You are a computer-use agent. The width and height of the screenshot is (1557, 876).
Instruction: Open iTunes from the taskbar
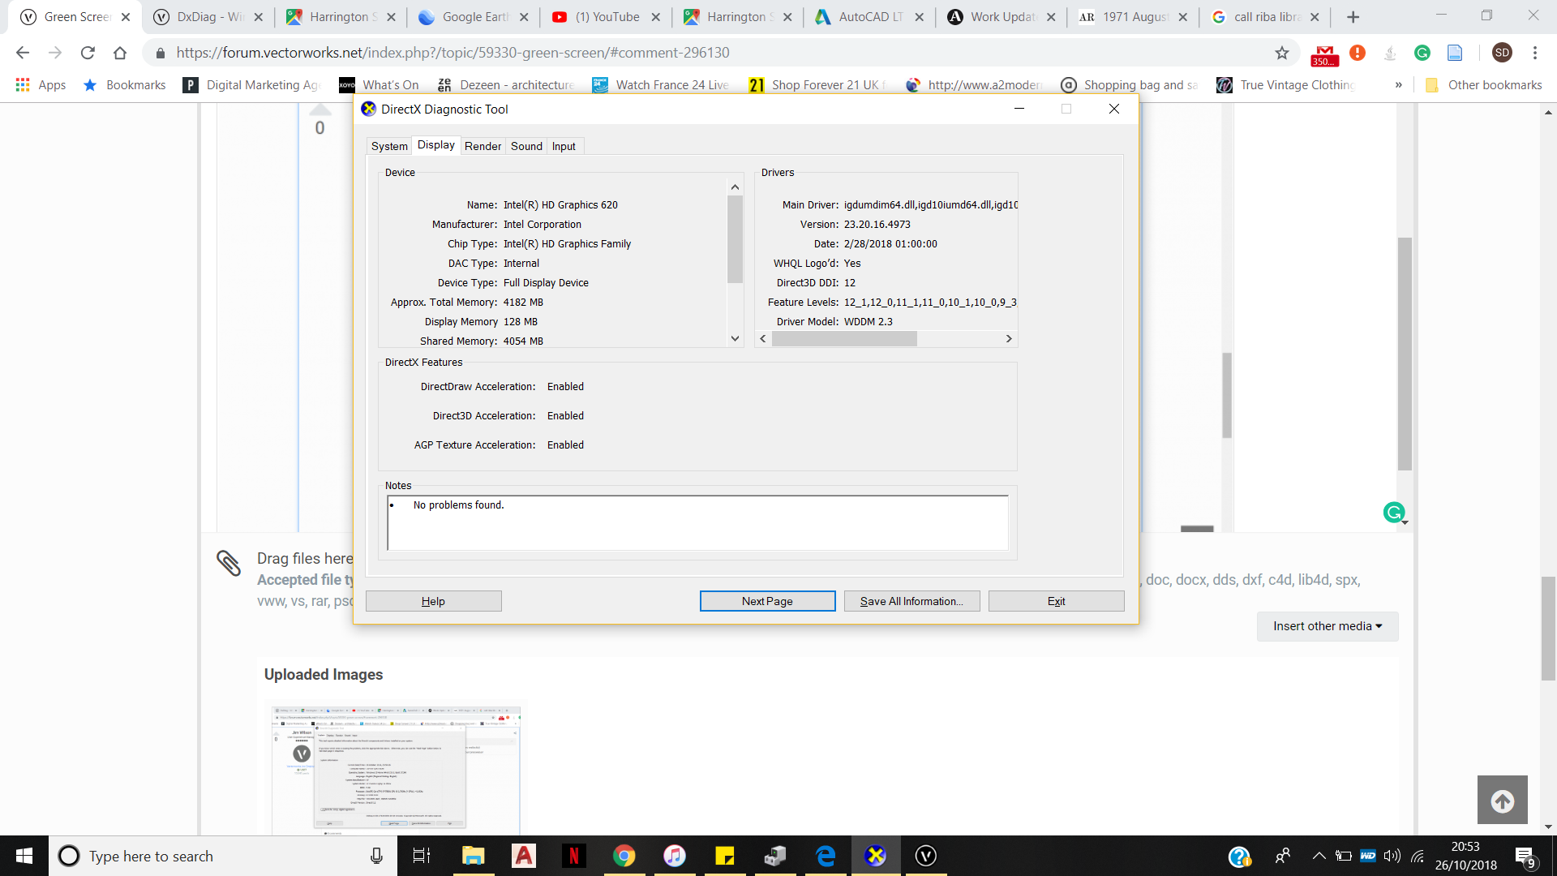(674, 856)
